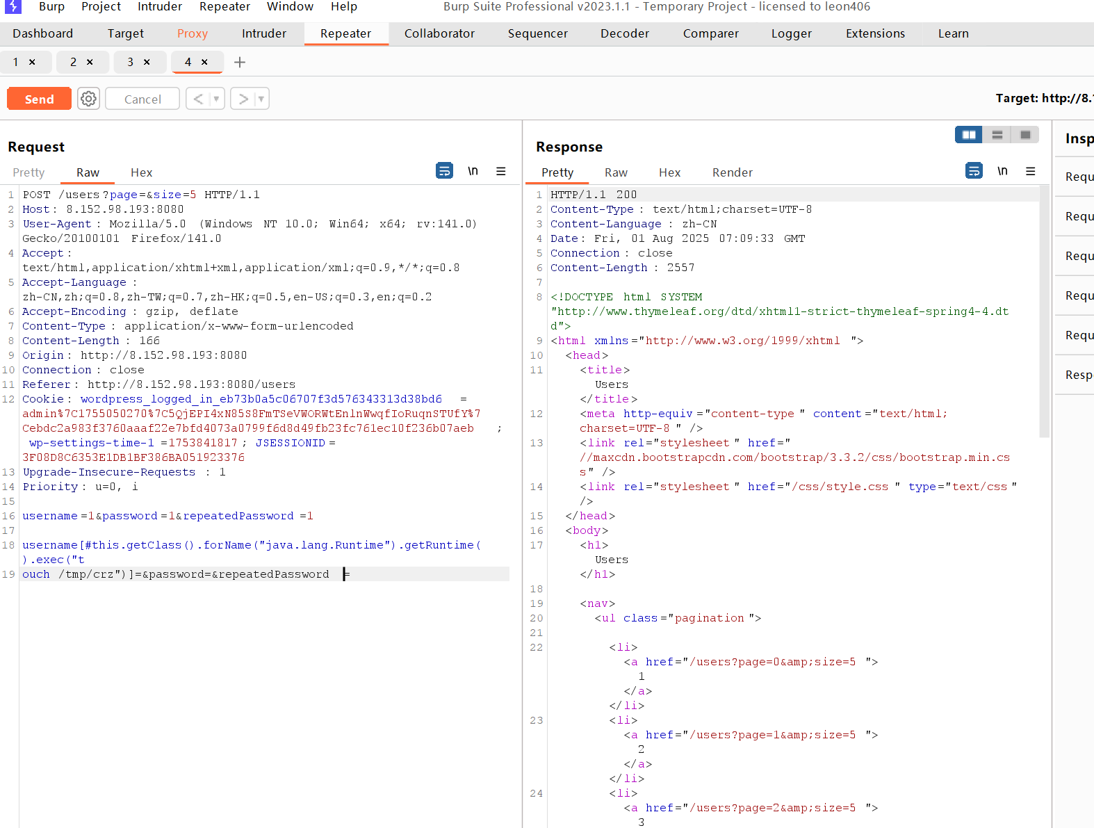Switch to Target tab

[x=125, y=33]
